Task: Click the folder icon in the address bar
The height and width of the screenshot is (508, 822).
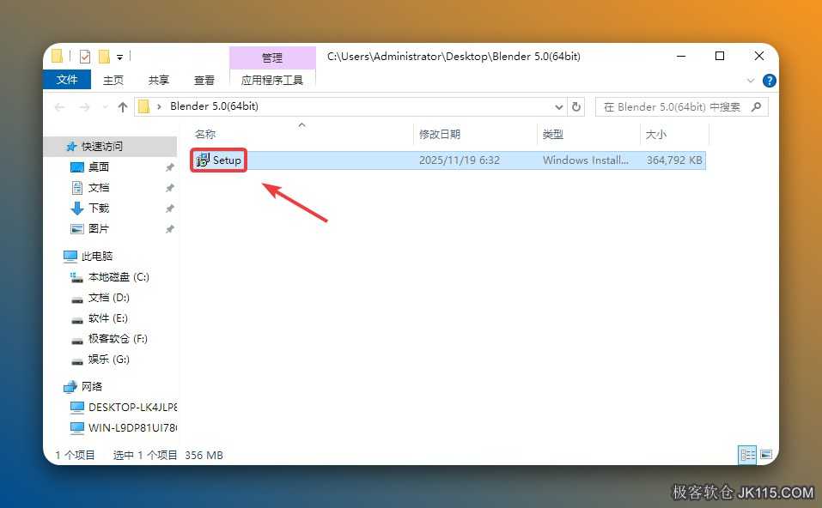Action: pyautogui.click(x=143, y=107)
